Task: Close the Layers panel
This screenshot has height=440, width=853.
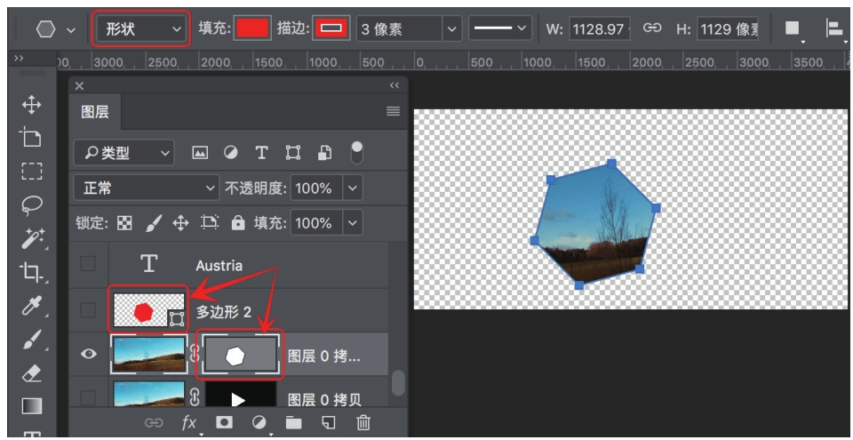Action: [x=79, y=86]
